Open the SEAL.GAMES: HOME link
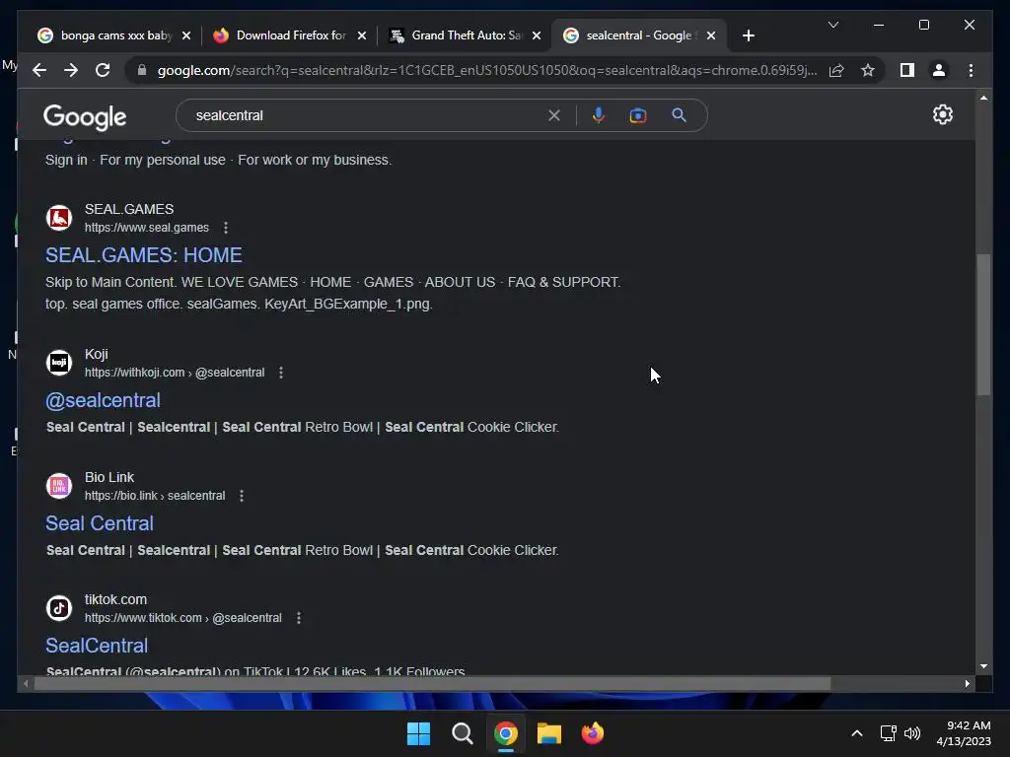This screenshot has height=757, width=1010. [x=144, y=255]
